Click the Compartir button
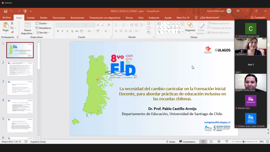 258,18
